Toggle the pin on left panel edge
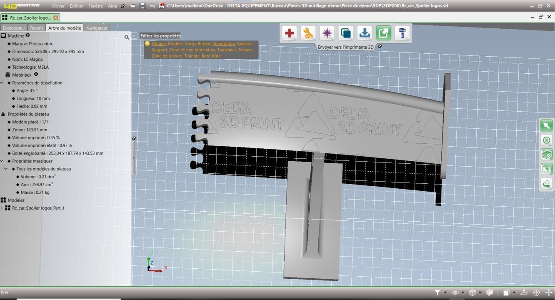 134,138
